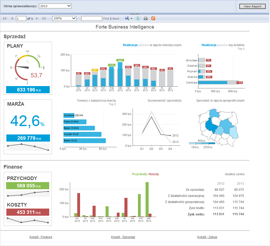Select the cze 2013 bar labeled 138%
Image resolution: width=270 pixels, height=246 pixels.
(120, 74)
